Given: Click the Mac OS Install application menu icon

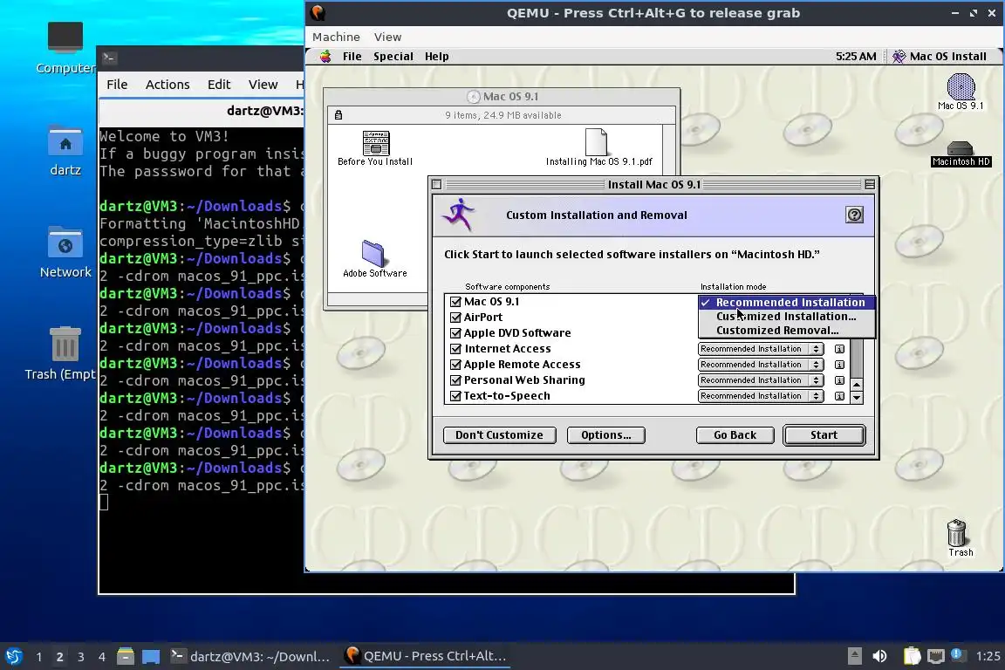Looking at the screenshot, I should coord(899,57).
